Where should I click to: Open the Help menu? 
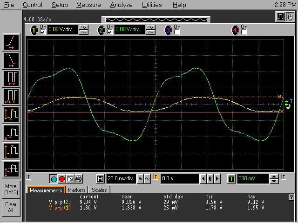[179, 5]
